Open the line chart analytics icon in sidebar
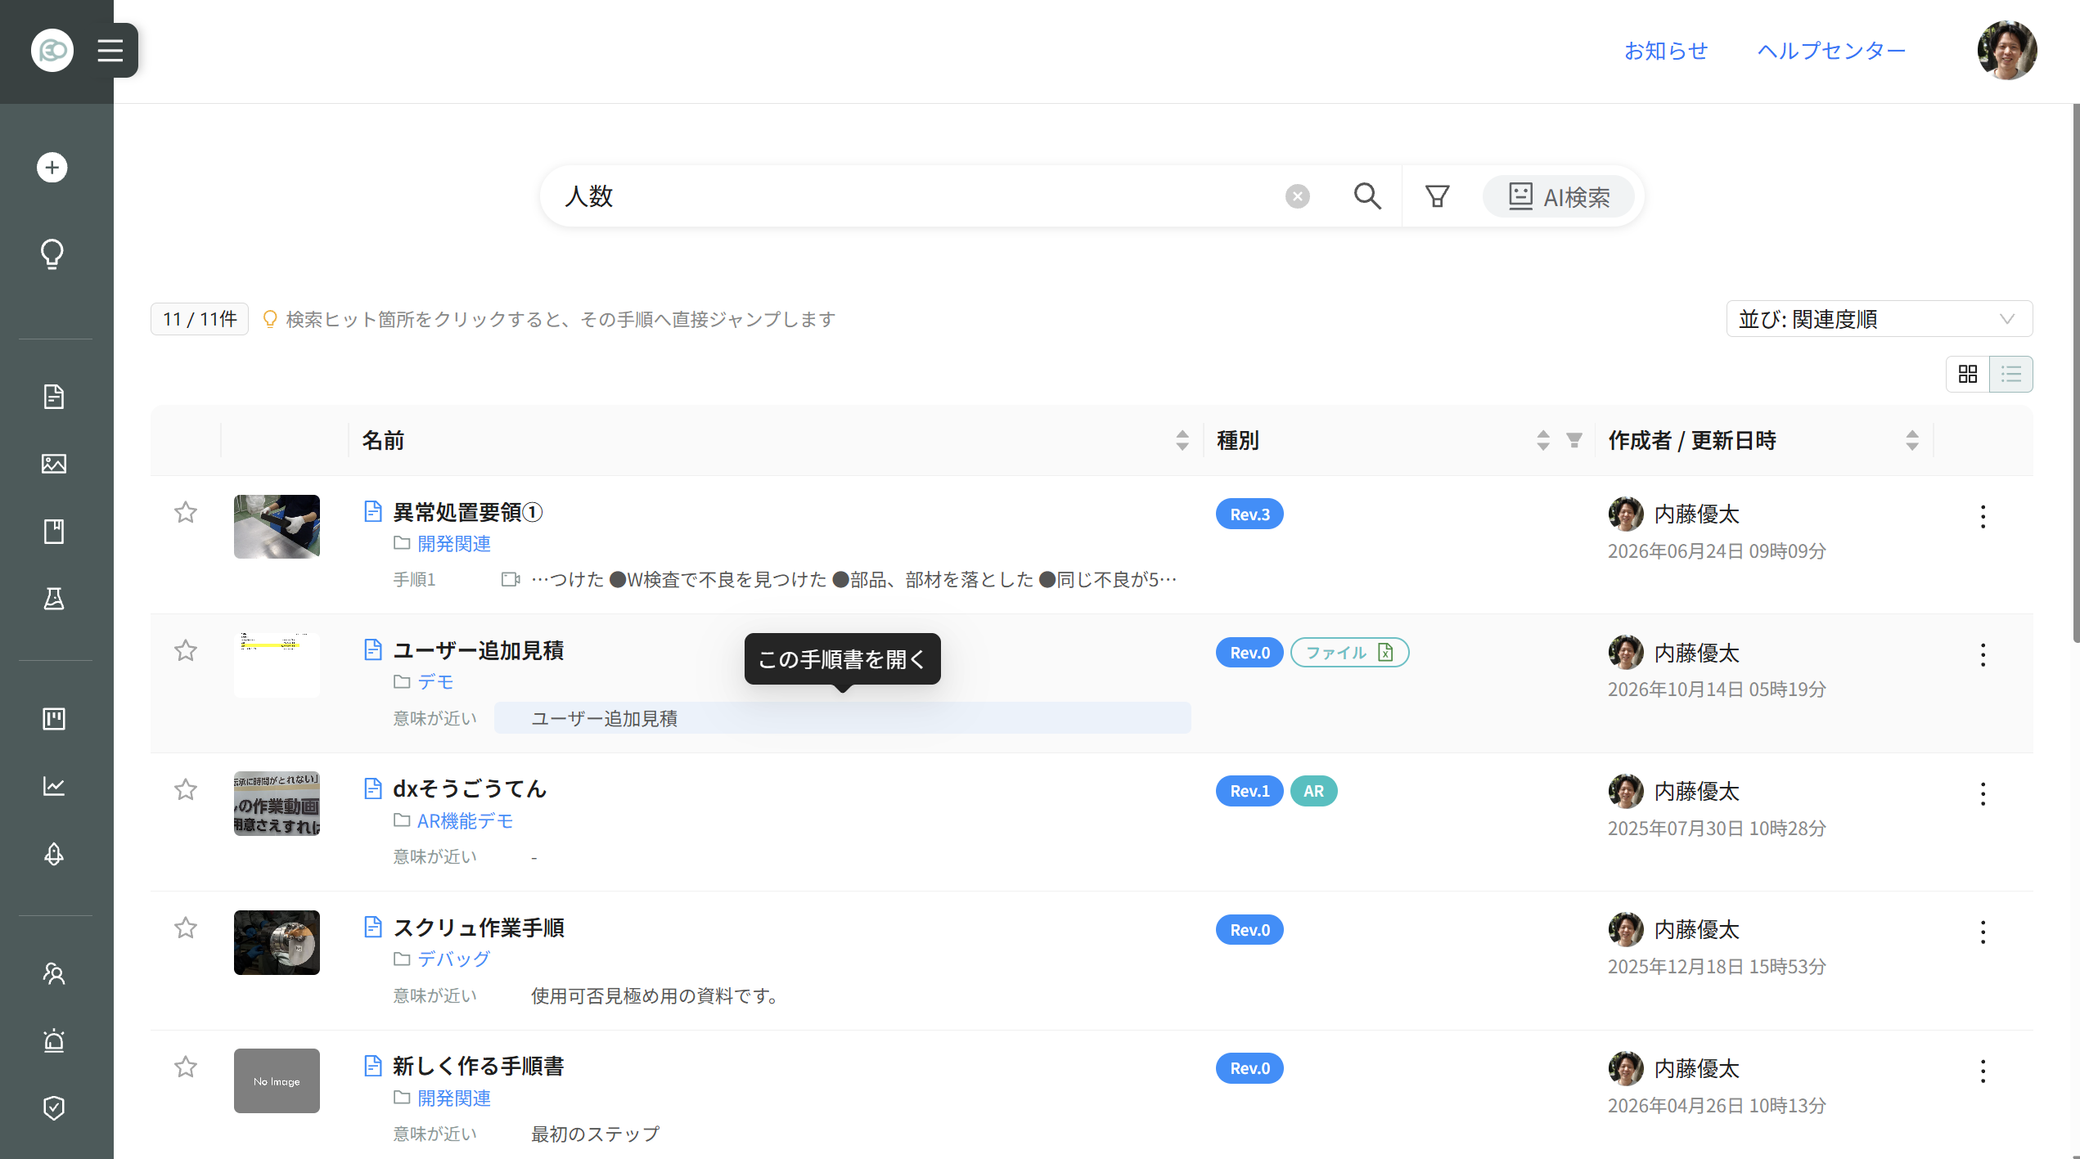Image resolution: width=2080 pixels, height=1159 pixels. (54, 786)
